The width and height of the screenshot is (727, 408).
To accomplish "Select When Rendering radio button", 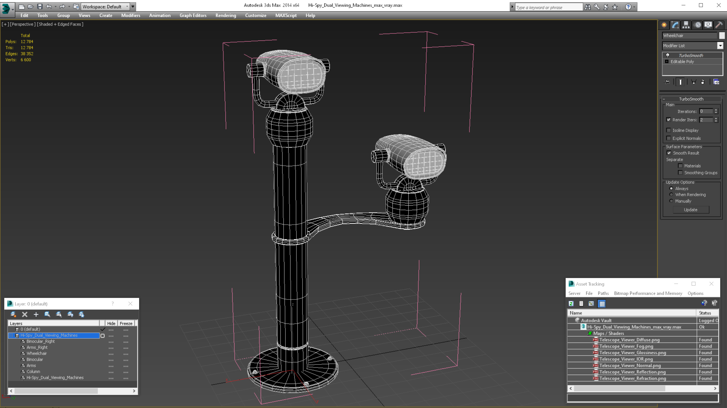I will click(671, 195).
